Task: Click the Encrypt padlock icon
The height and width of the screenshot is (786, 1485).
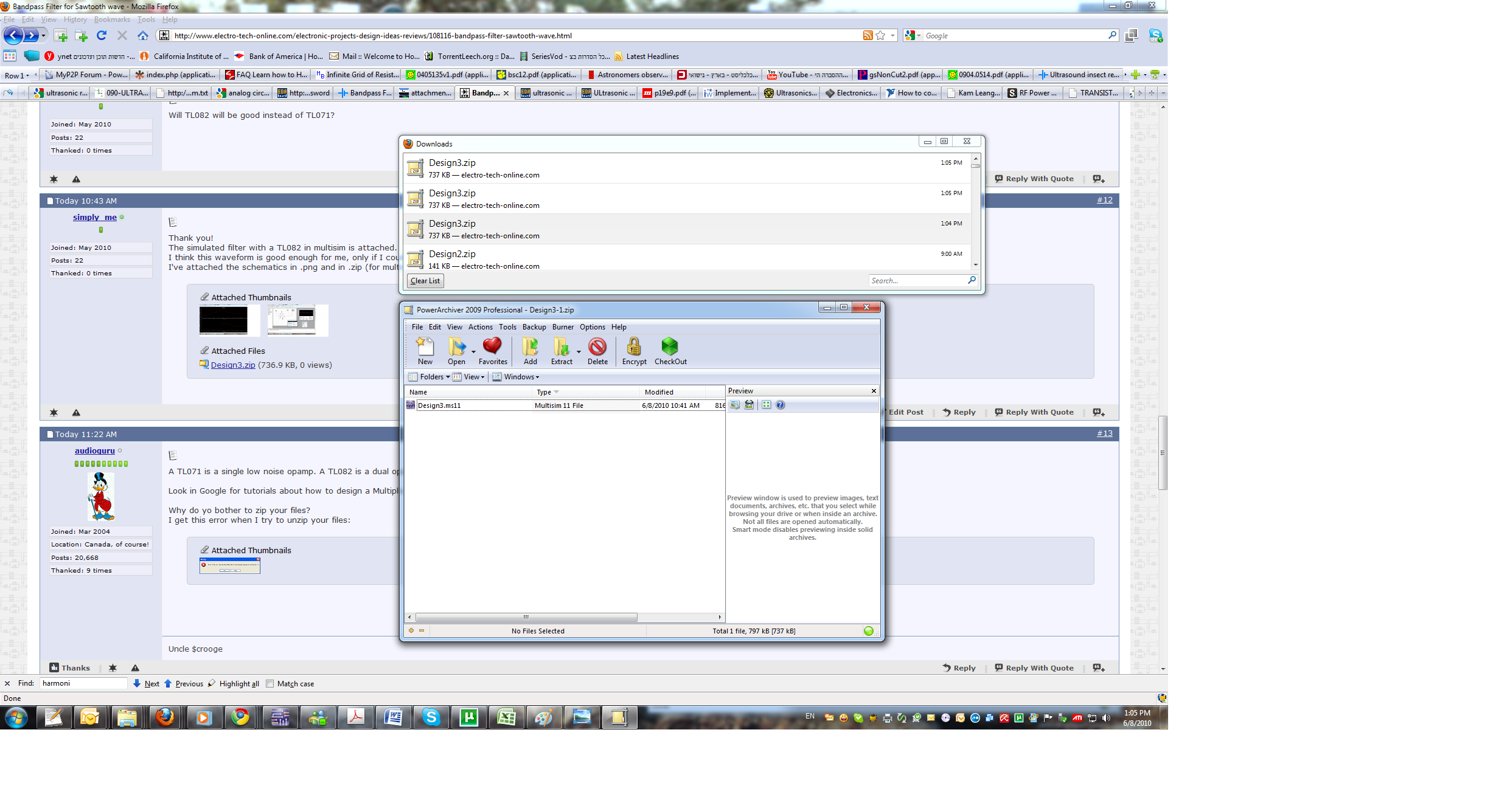Action: 634,351
